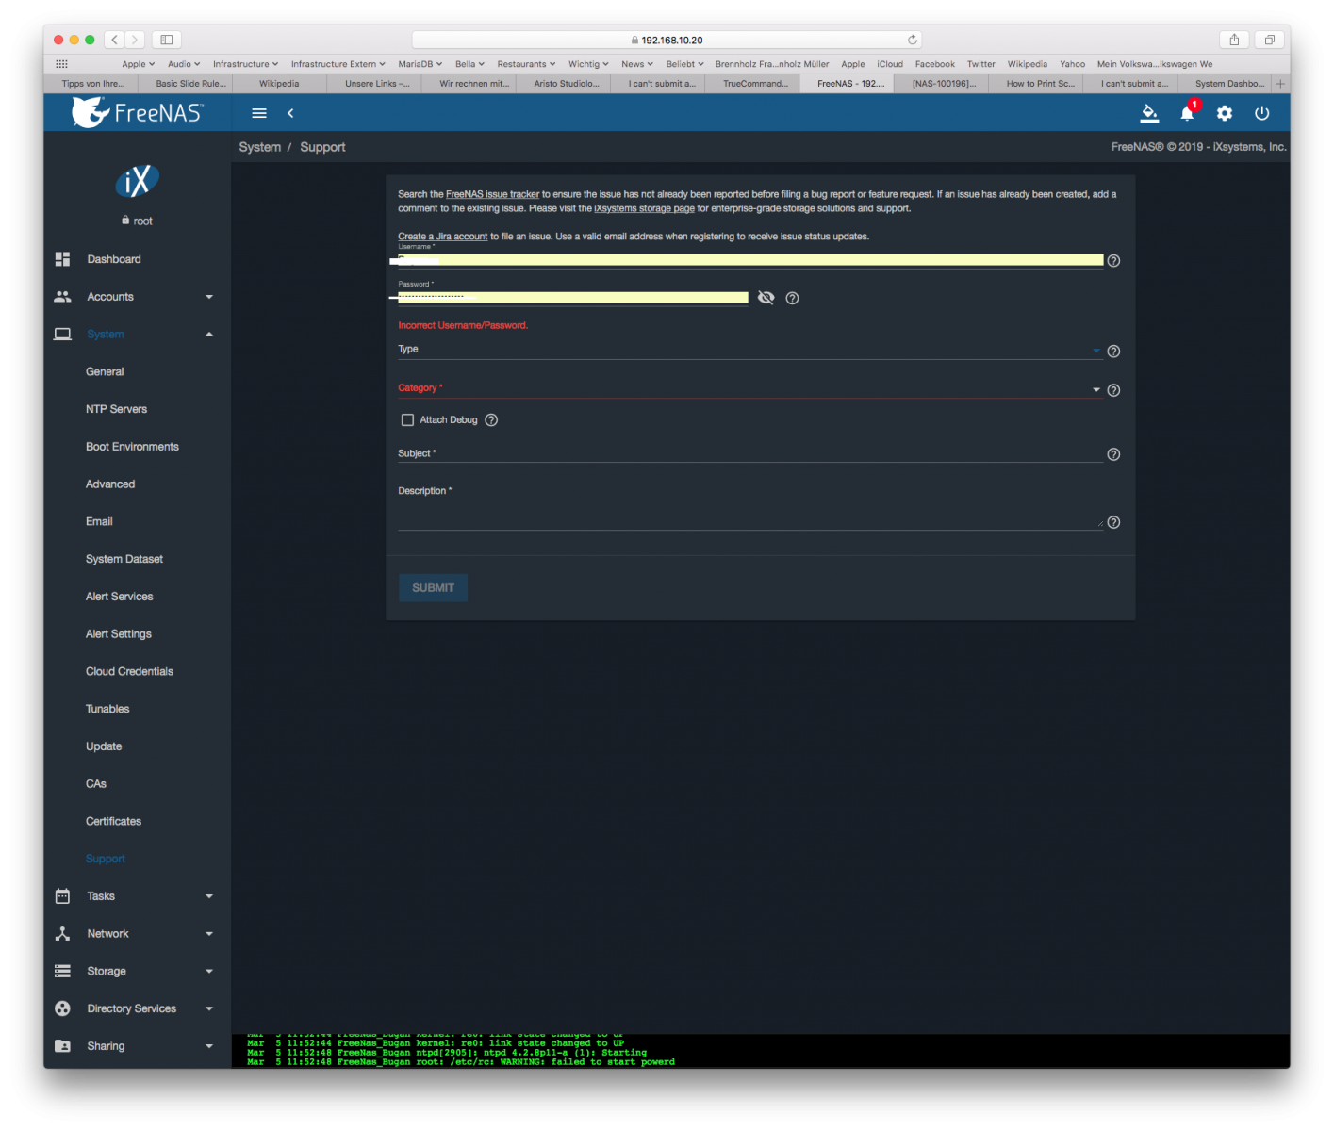Open the Category dropdown
The image size is (1334, 1131).
point(749,388)
